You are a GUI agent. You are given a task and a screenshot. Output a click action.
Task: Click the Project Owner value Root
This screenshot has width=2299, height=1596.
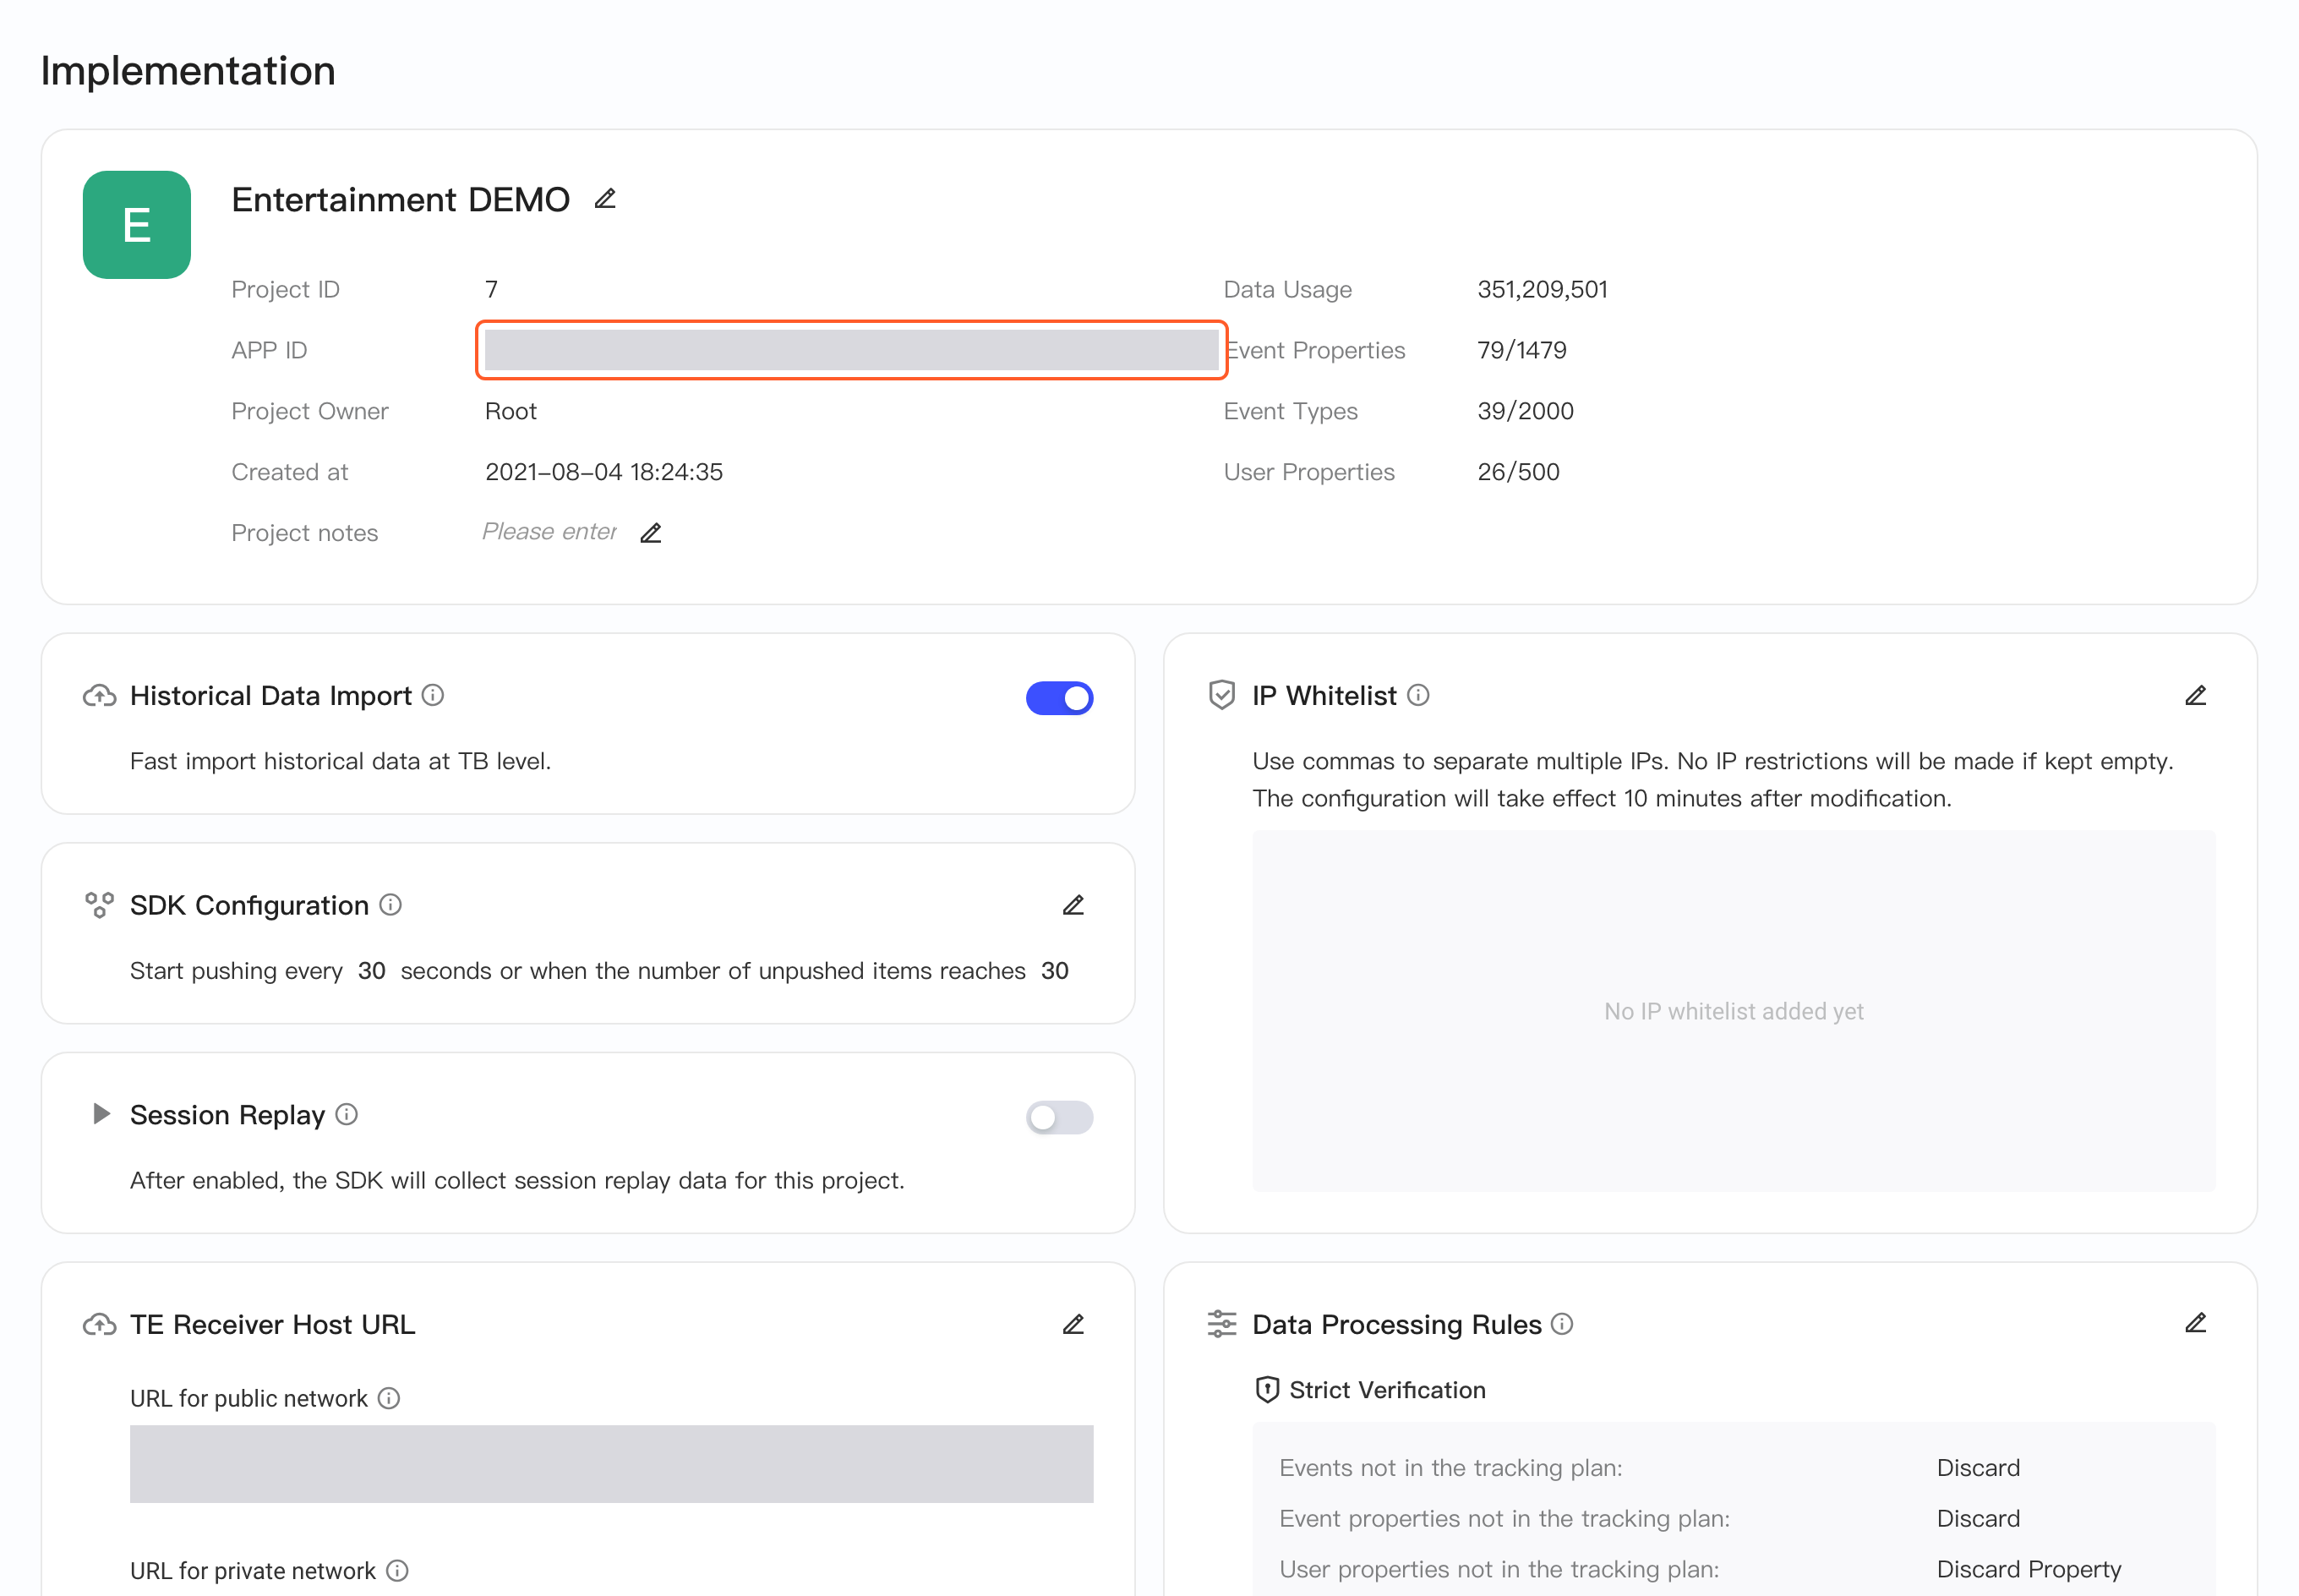511,411
